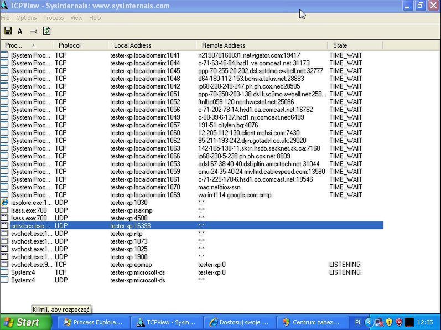This screenshot has height=330, width=441.
Task: Expand hidden tray icons with the arrow
Action: click(x=369, y=322)
